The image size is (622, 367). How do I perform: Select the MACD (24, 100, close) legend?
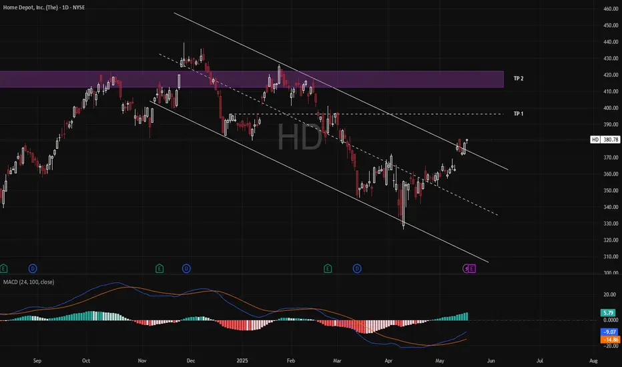pos(29,282)
